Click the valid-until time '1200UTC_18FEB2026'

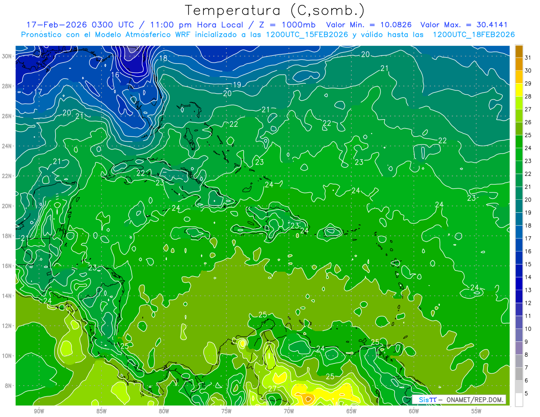474,35
